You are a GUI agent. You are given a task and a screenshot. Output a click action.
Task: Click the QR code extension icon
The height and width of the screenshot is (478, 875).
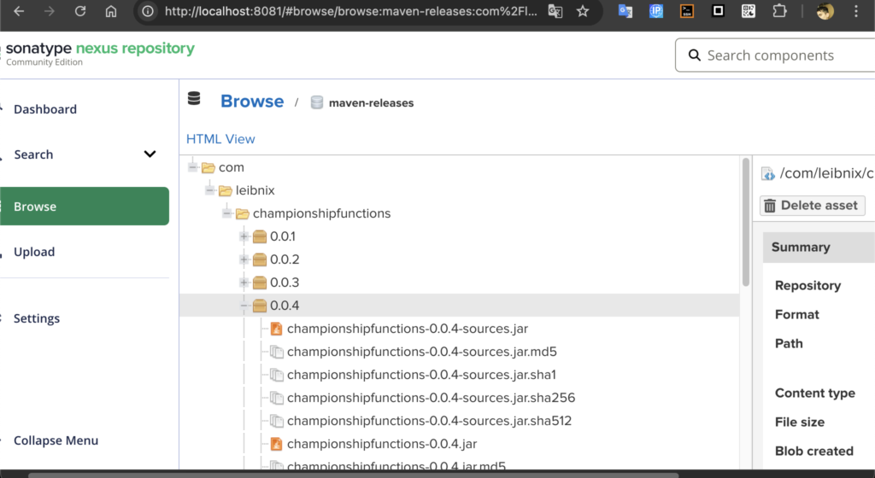(x=749, y=11)
